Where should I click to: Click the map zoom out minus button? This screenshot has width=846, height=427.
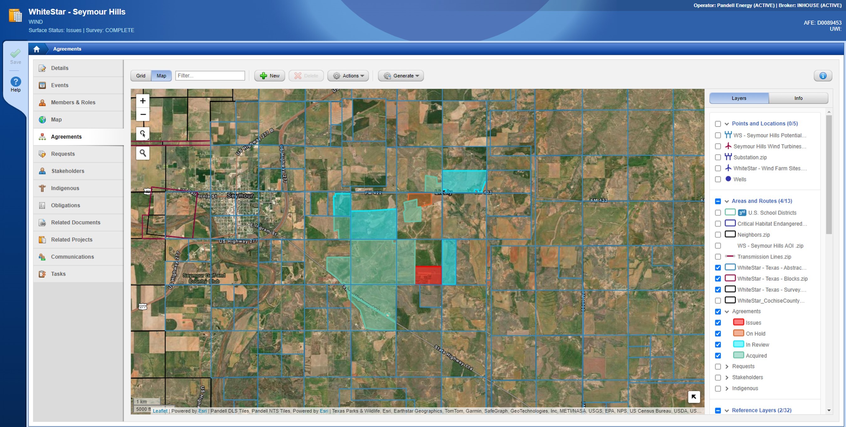pos(143,114)
